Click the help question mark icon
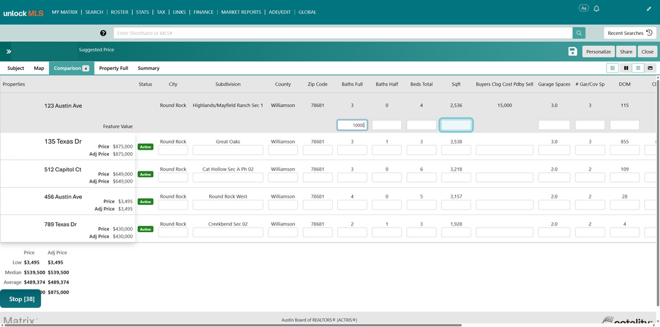Viewport: 660px width, 327px height. [103, 33]
